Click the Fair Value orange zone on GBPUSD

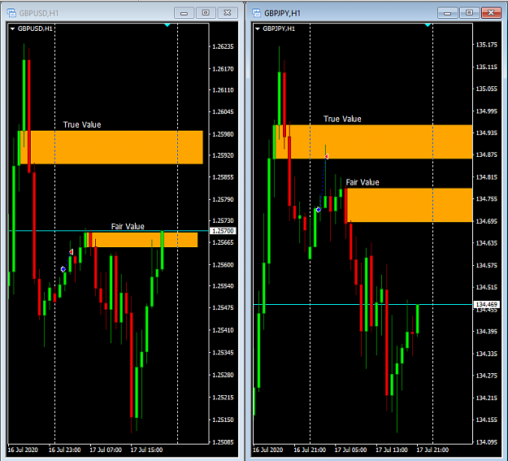point(141,240)
